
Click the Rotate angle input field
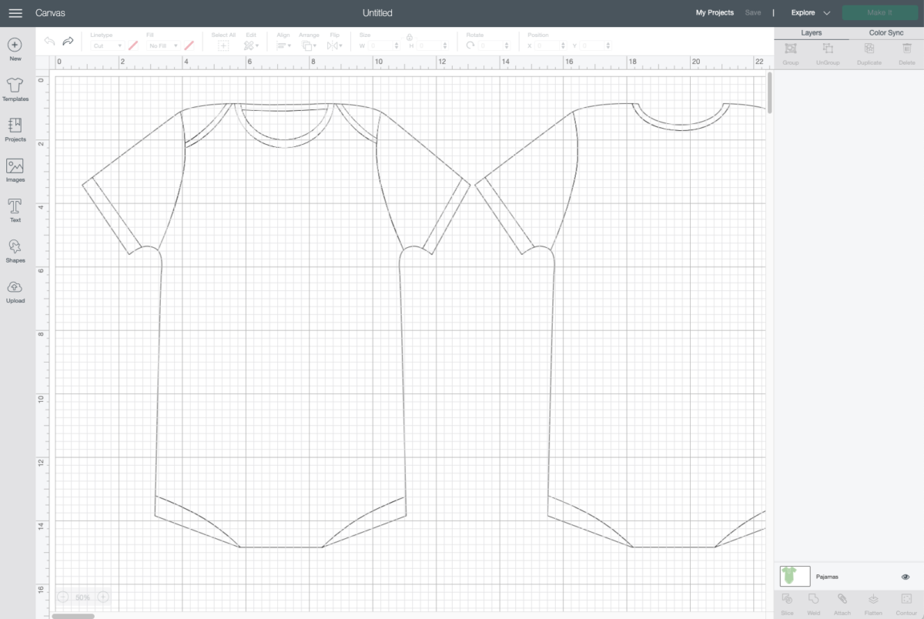point(490,46)
